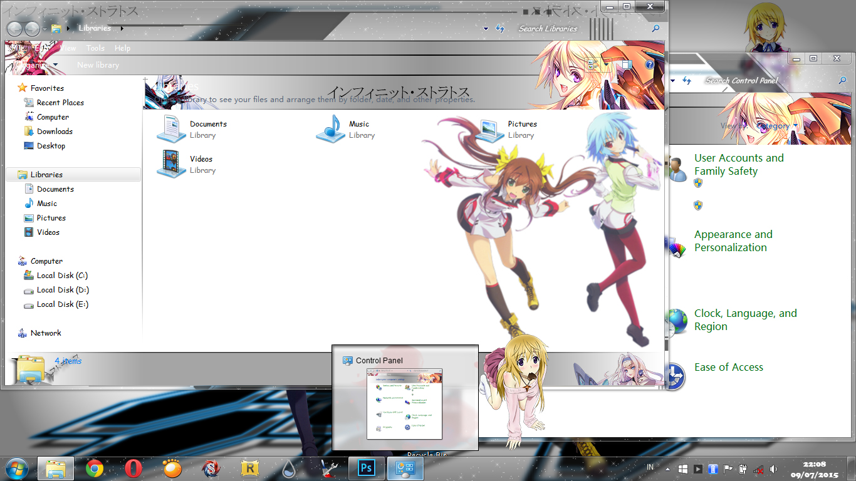Open Appearance and Personalization link
Image resolution: width=856 pixels, height=481 pixels.
click(x=733, y=241)
